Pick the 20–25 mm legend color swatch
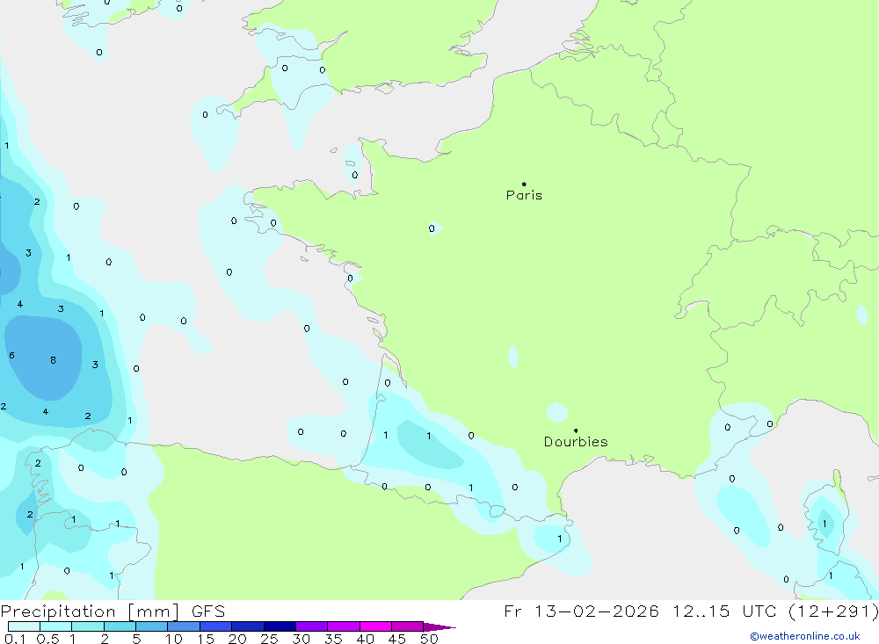Image resolution: width=879 pixels, height=644 pixels. [x=248, y=626]
